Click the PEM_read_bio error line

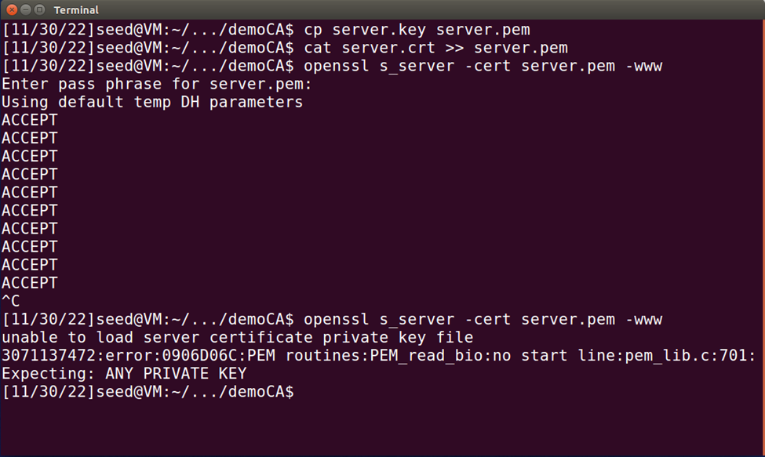[x=377, y=355]
